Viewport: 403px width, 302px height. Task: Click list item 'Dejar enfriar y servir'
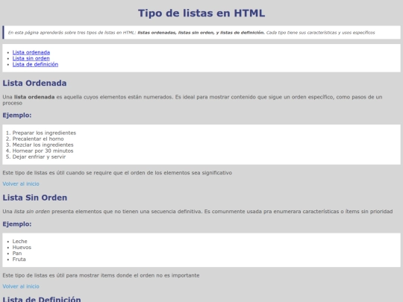[x=39, y=157]
